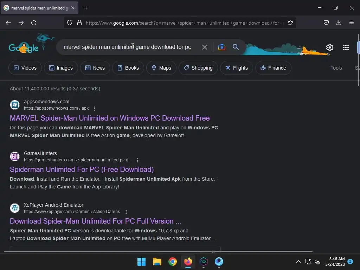Open more options for GamesHunters result
The width and height of the screenshot is (360, 270).
(137, 160)
